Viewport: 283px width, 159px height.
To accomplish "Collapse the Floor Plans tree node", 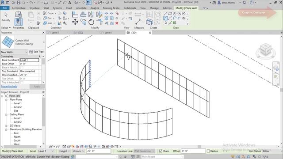I will (x=6, y=100).
